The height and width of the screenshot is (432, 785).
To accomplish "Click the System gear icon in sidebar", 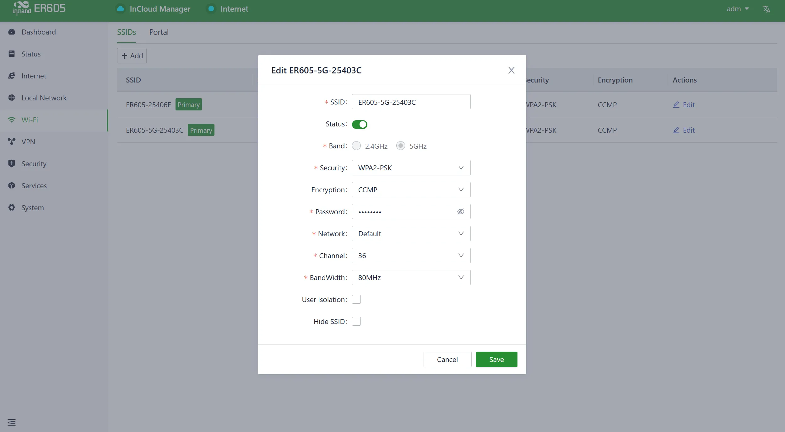I will pos(12,208).
